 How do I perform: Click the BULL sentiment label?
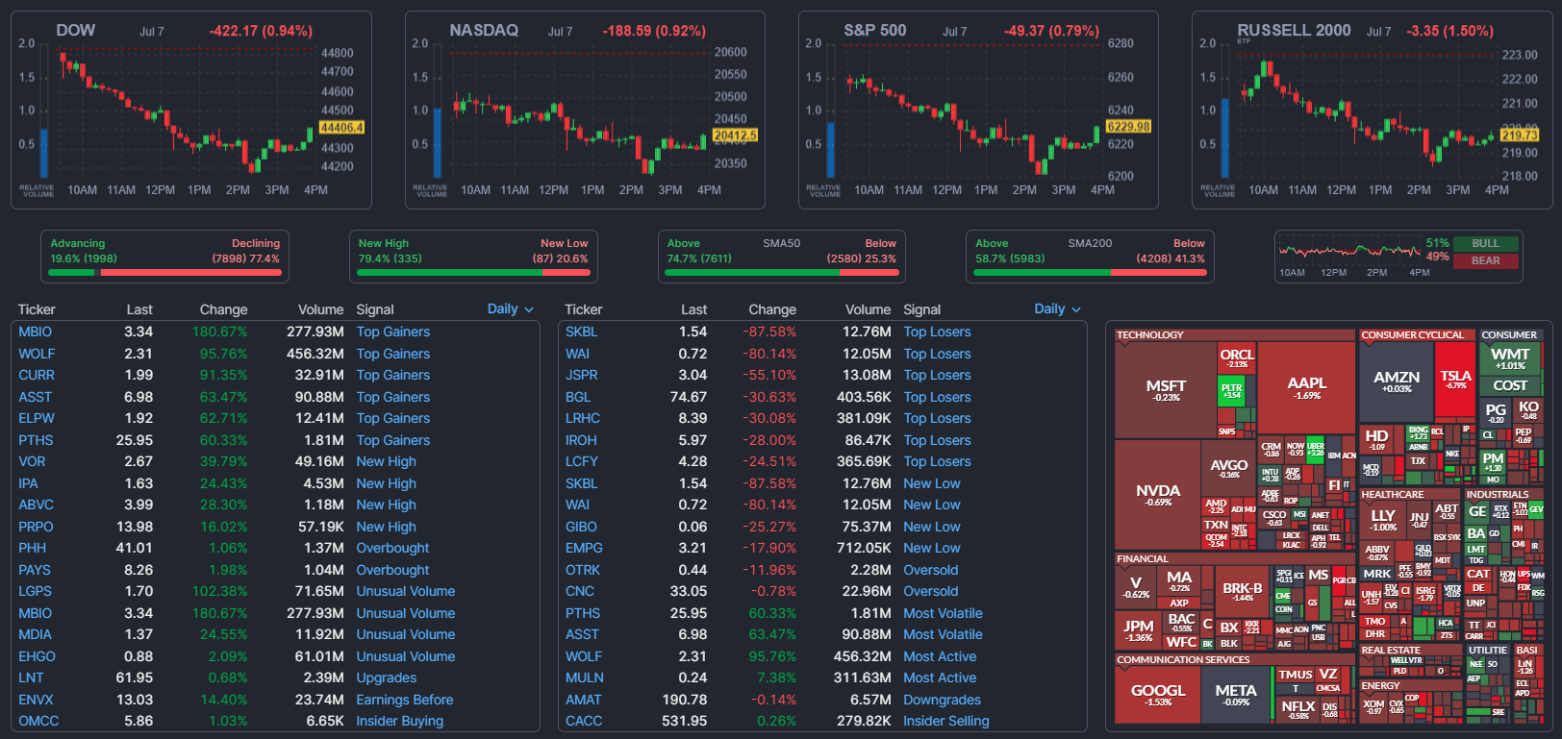1486,243
